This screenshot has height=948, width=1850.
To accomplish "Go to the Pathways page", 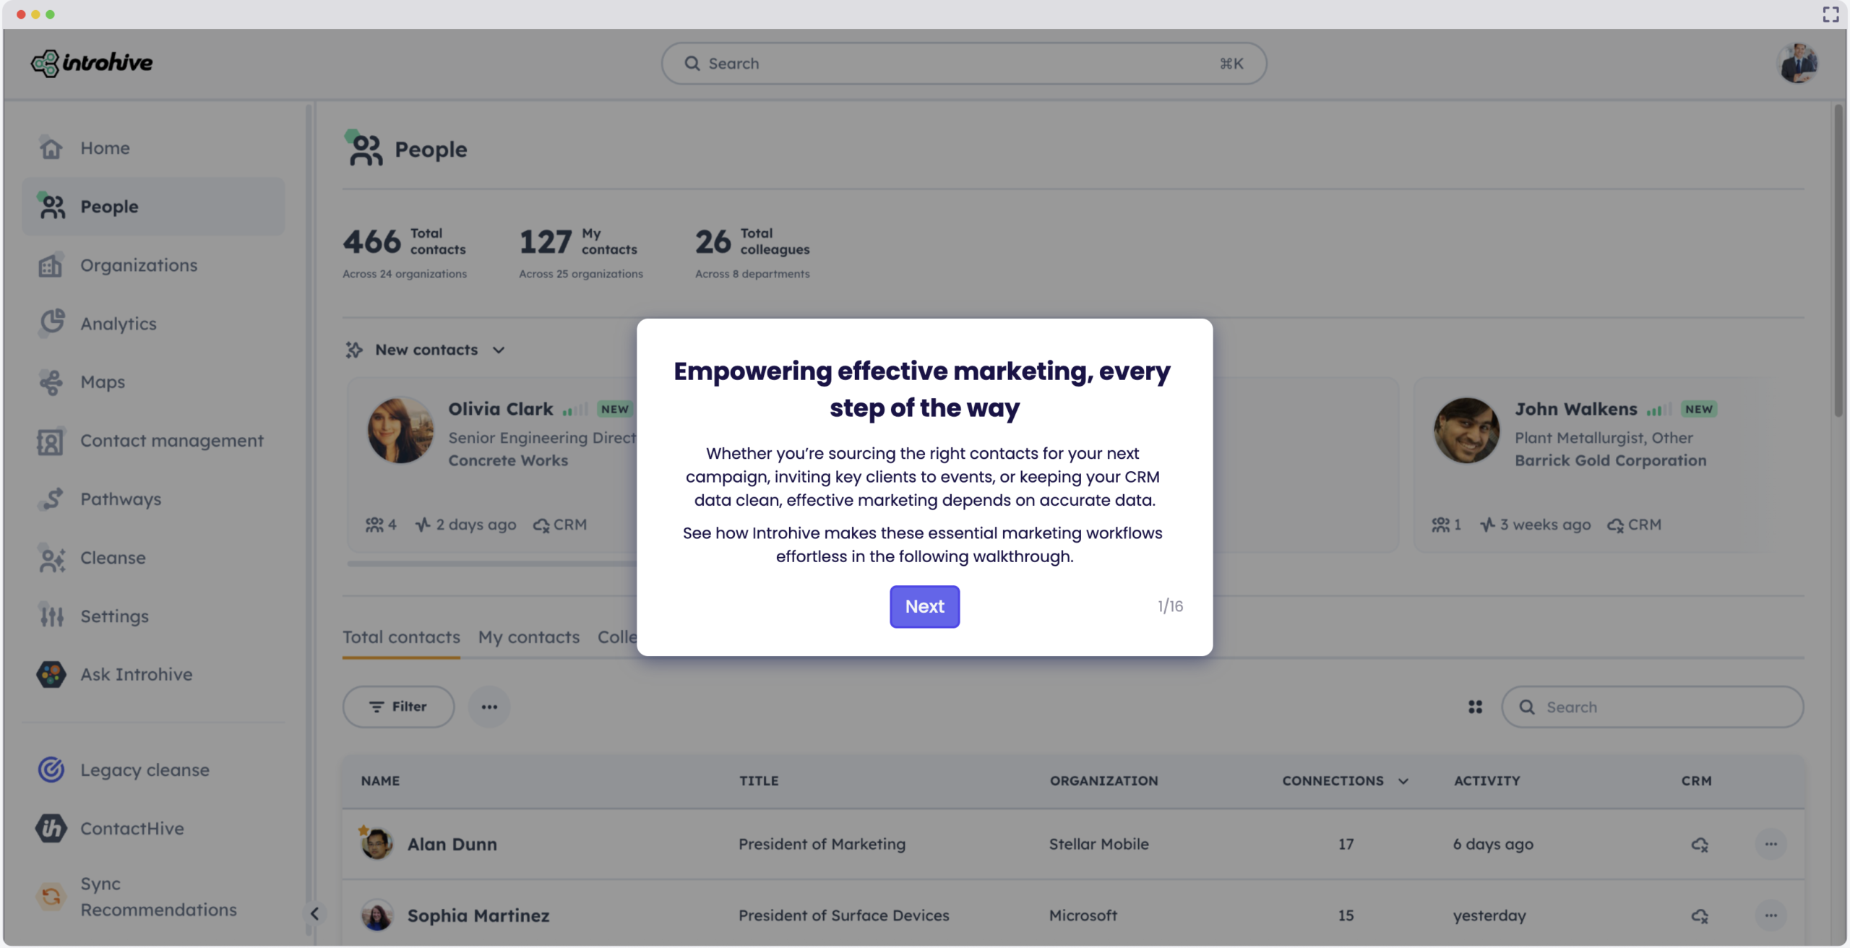I will click(x=120, y=499).
